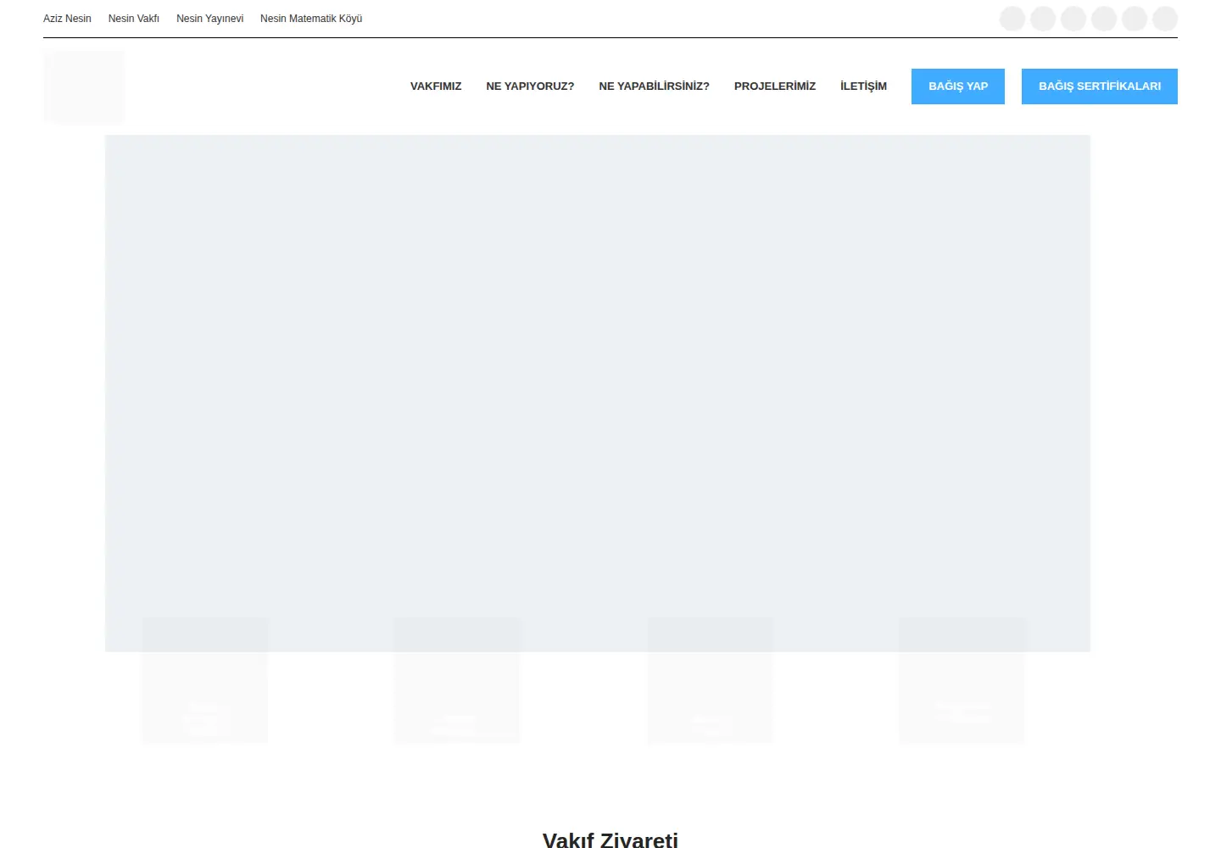Click the large hero banner image
The height and width of the screenshot is (848, 1221).
(x=598, y=393)
